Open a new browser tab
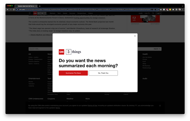The width and height of the screenshot is (190, 121). [x=40, y=6]
